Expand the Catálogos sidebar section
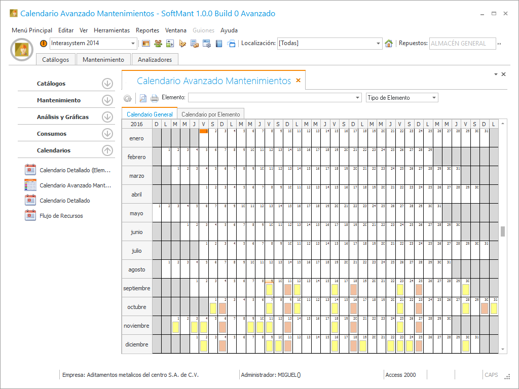519x389 pixels. (x=107, y=84)
